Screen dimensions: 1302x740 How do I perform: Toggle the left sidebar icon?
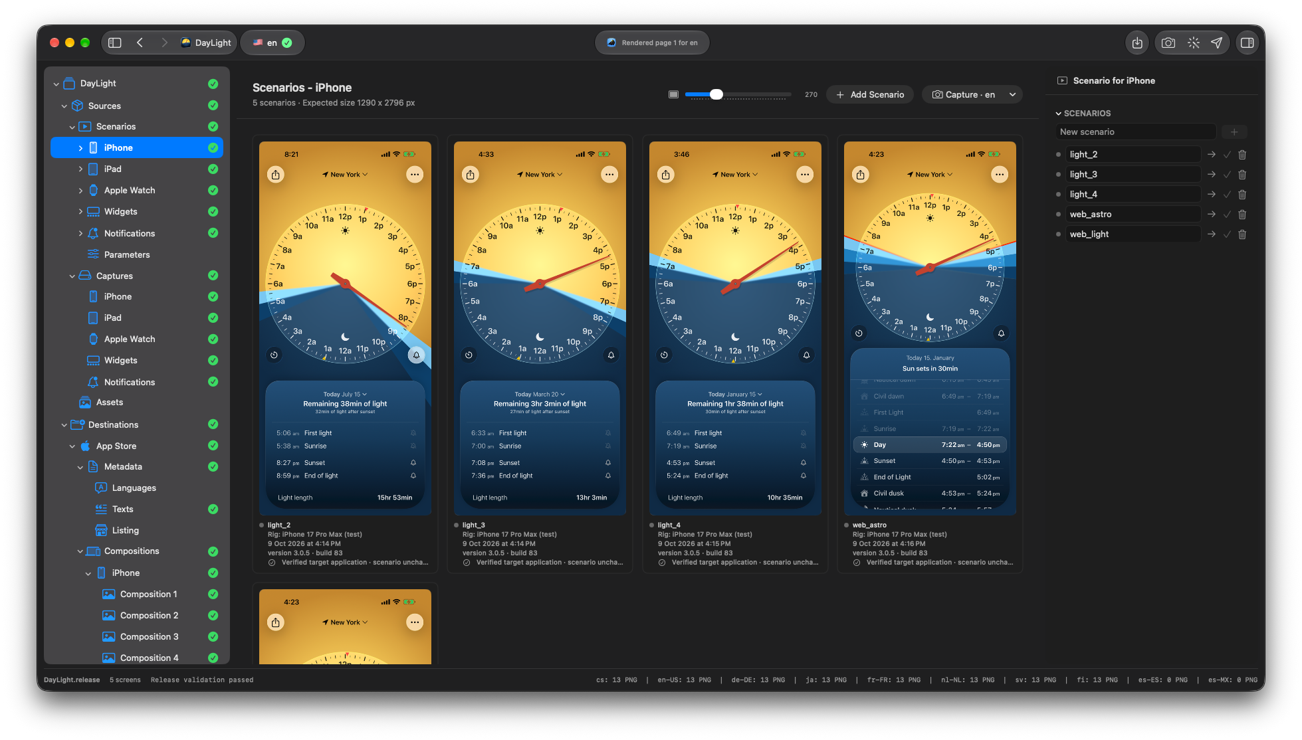tap(115, 43)
